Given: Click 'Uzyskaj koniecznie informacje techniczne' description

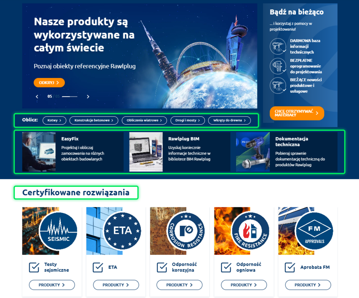Looking at the screenshot, I should tap(189, 153).
